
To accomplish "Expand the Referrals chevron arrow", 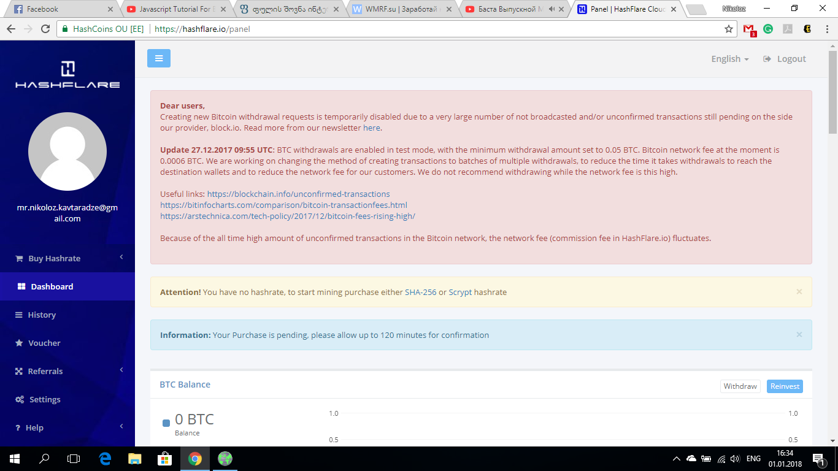I will point(121,370).
